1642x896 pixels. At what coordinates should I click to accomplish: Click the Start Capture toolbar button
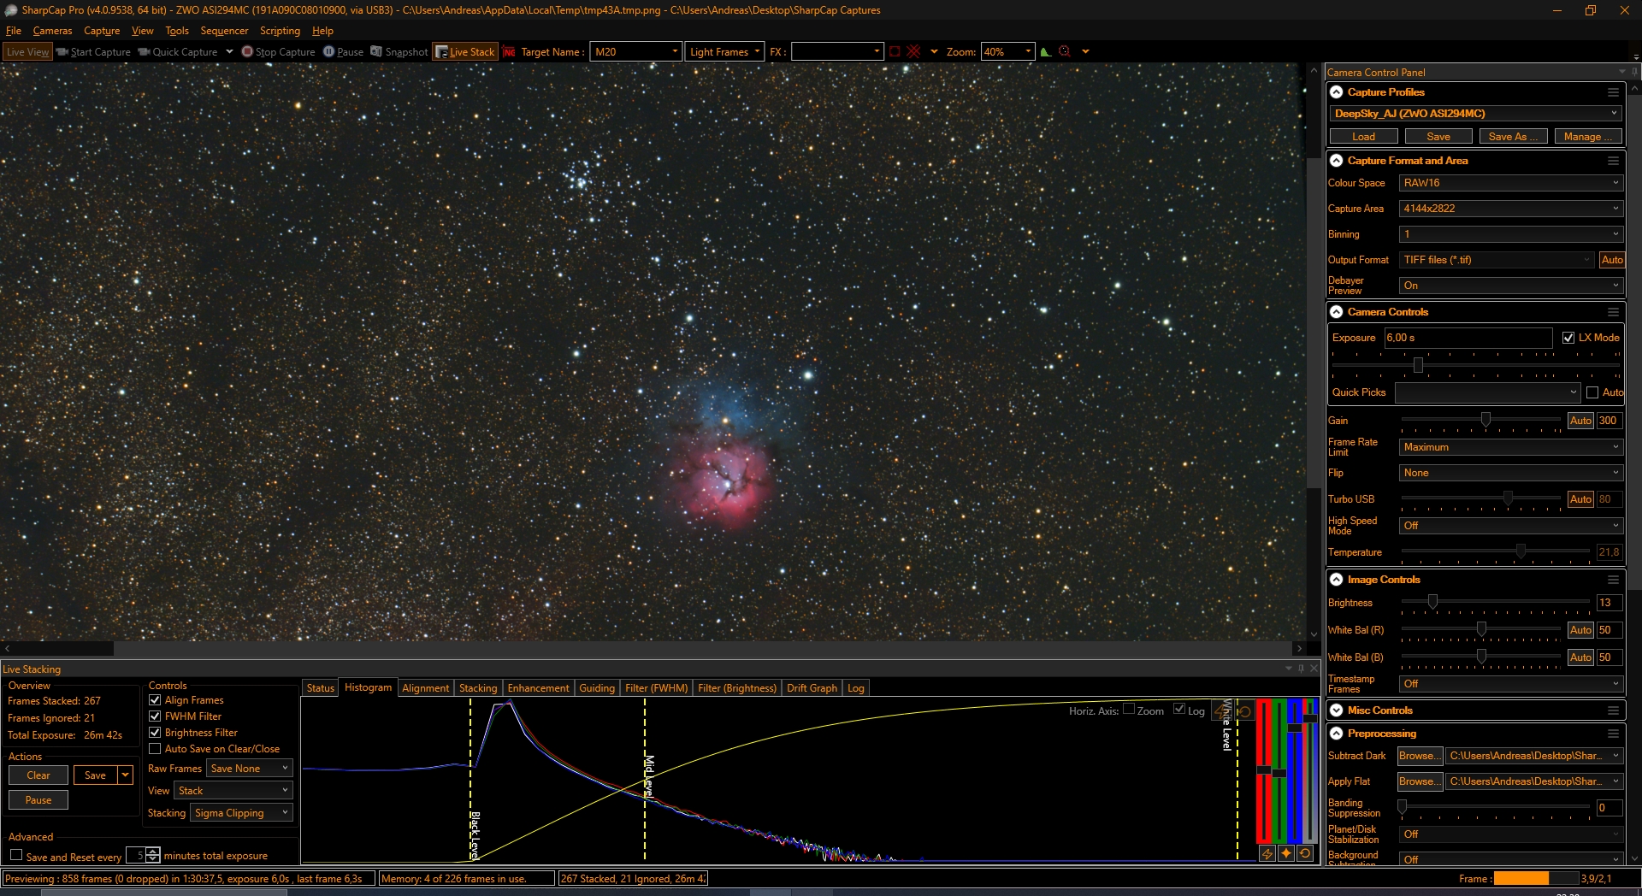[x=93, y=52]
